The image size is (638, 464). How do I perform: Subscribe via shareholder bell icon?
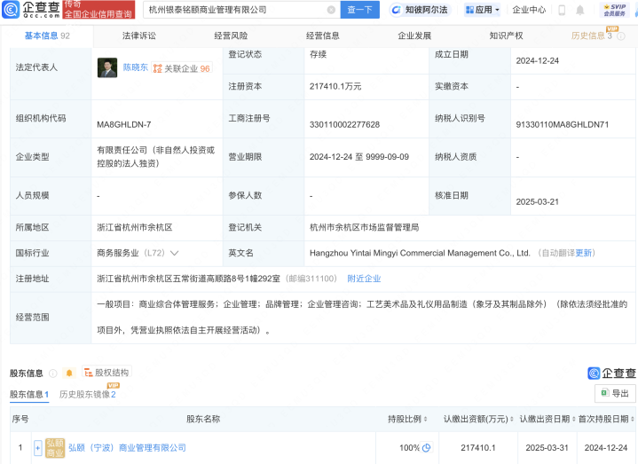pos(69,373)
